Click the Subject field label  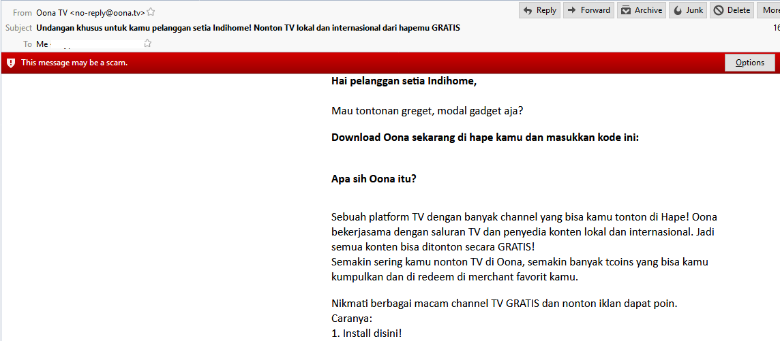pos(19,28)
